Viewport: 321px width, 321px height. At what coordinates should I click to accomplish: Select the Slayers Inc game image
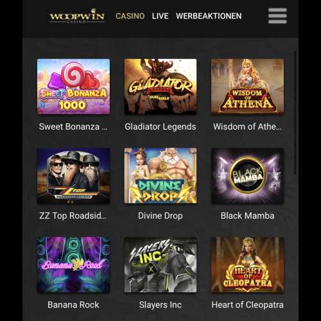(x=160, y=265)
